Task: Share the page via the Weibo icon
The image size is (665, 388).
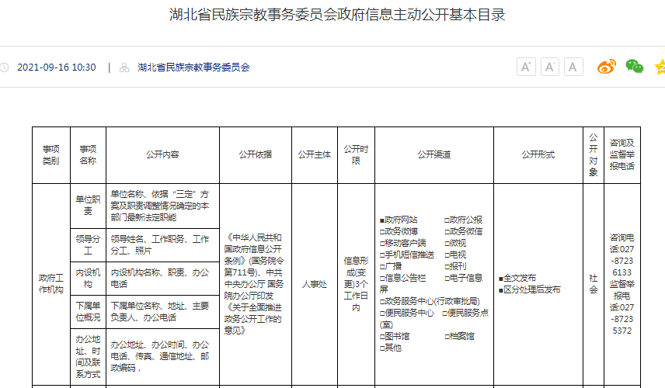Action: tap(606, 67)
